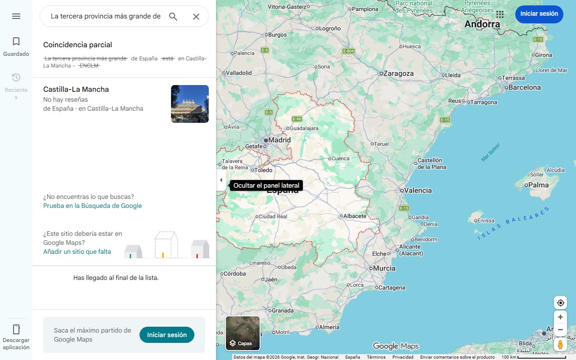Open the Recientes history panel

click(x=16, y=81)
